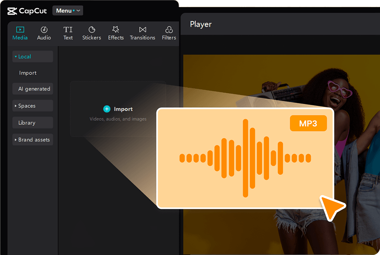Open the Text tab icon
This screenshot has width=380, height=255.
tap(68, 29)
